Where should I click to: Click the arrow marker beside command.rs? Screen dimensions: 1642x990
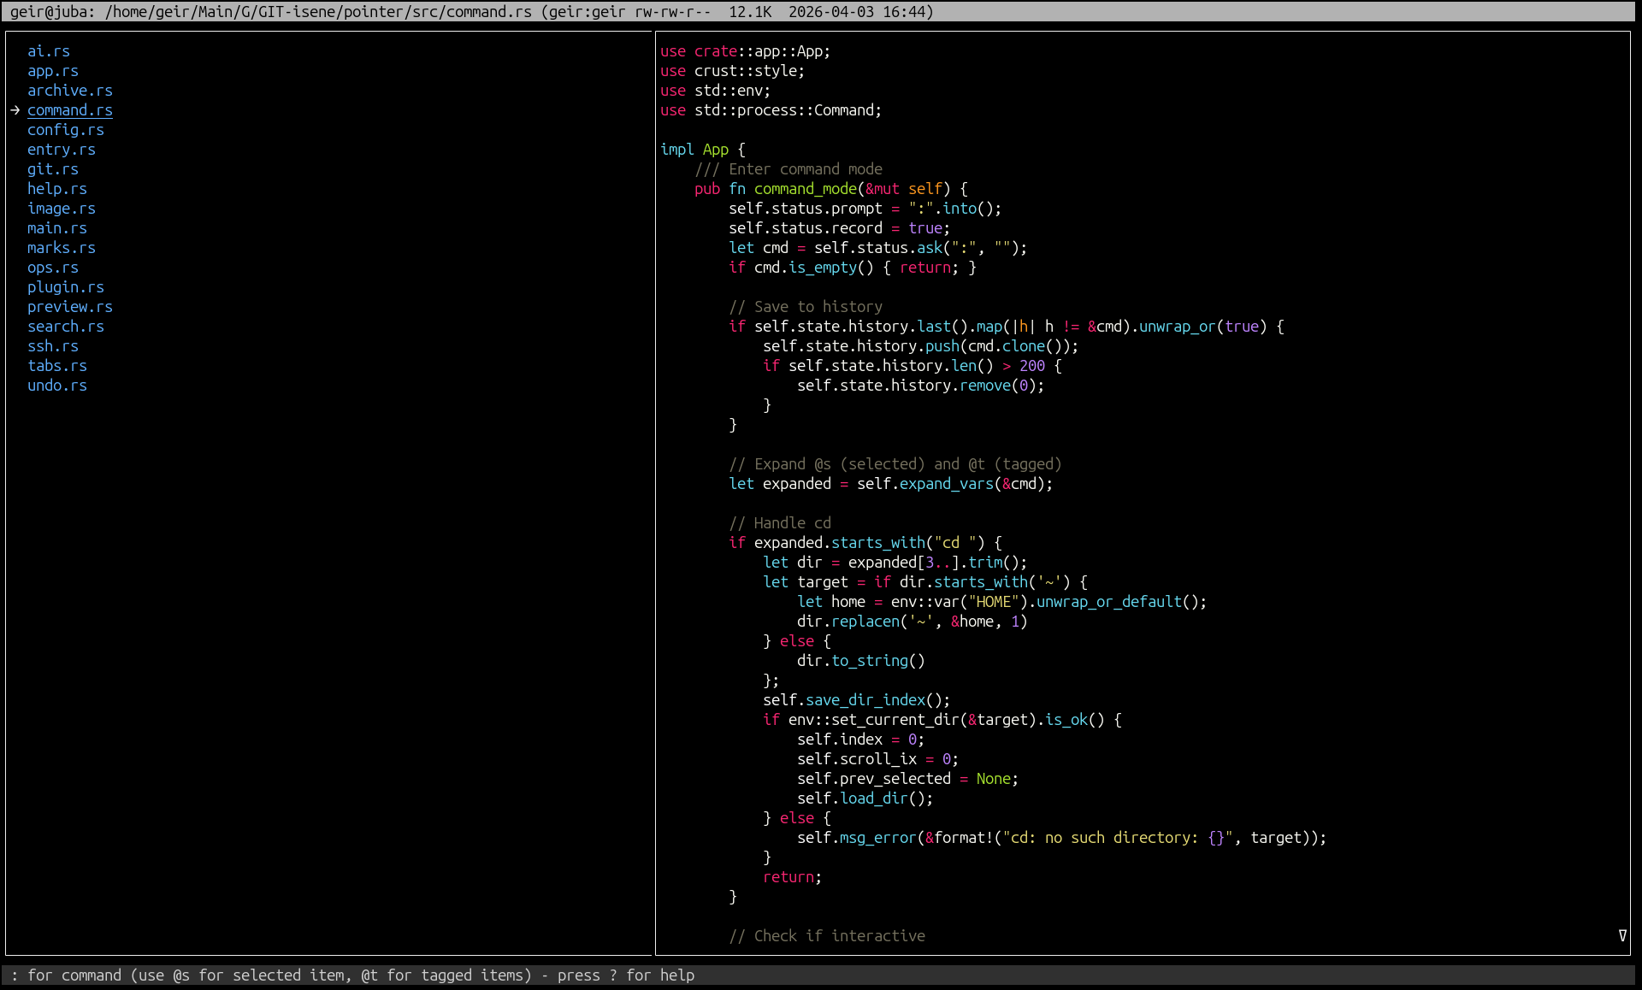pos(15,110)
